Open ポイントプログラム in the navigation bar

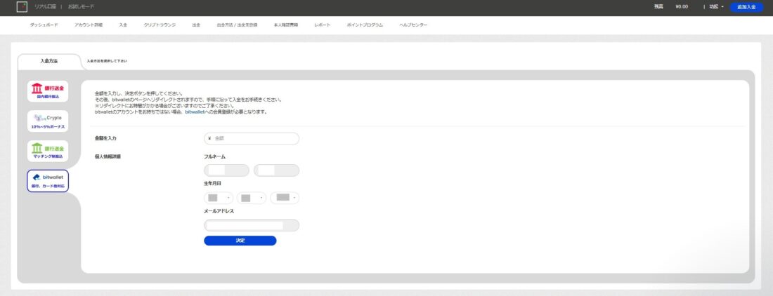point(365,25)
